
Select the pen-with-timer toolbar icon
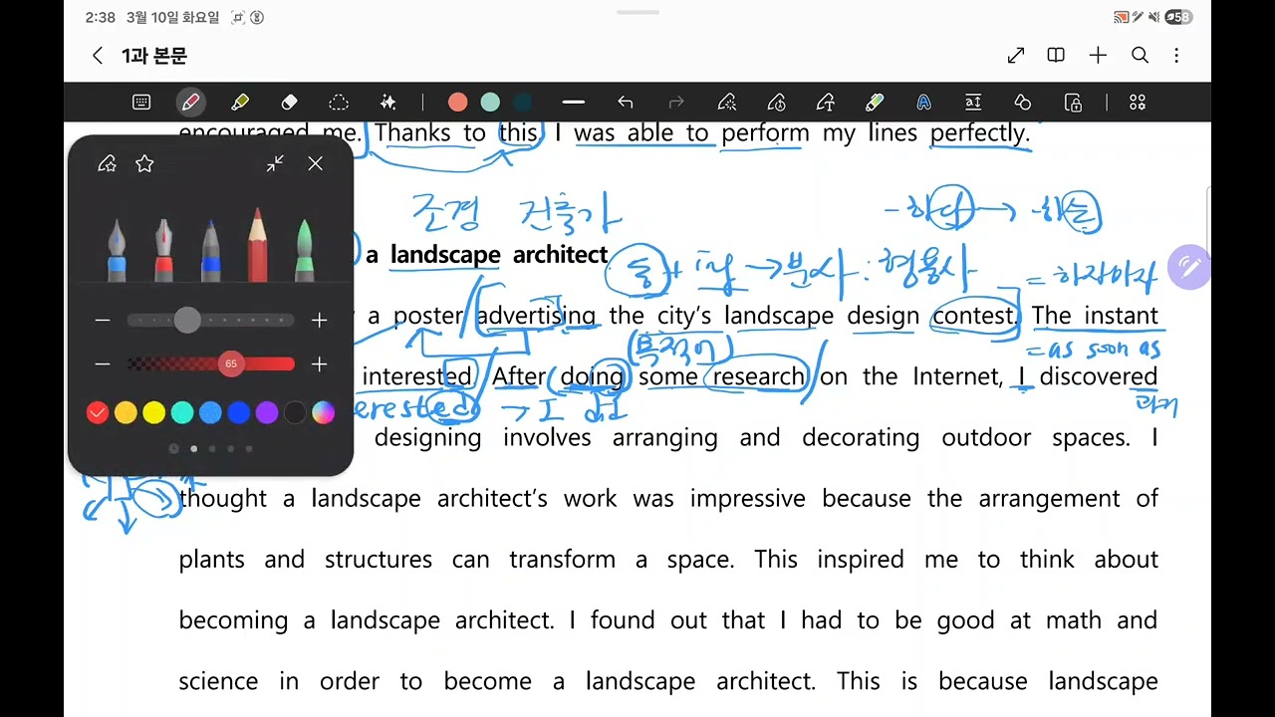(777, 102)
